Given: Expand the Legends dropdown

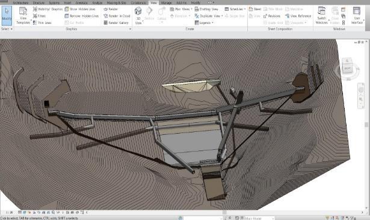Looking at the screenshot, I should click(204, 23).
